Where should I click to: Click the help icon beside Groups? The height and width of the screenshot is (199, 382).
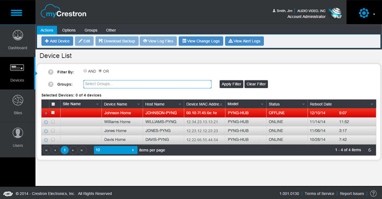click(x=51, y=84)
